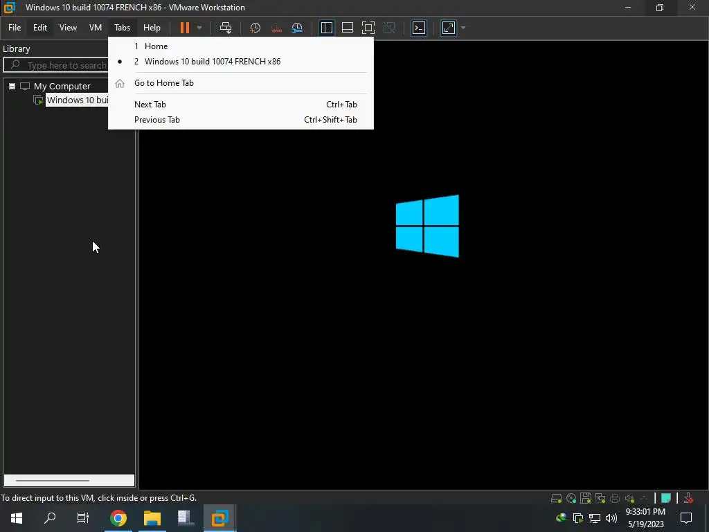Image resolution: width=709 pixels, height=532 pixels.
Task: Click the hard disk status icon
Action: click(x=556, y=498)
